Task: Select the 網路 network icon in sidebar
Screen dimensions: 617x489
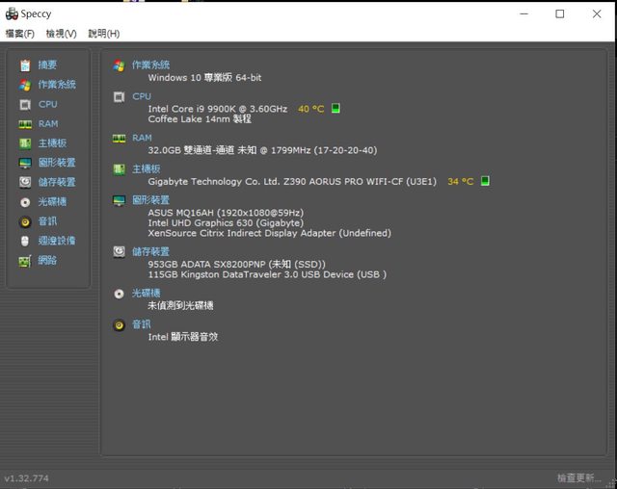Action: click(x=25, y=260)
